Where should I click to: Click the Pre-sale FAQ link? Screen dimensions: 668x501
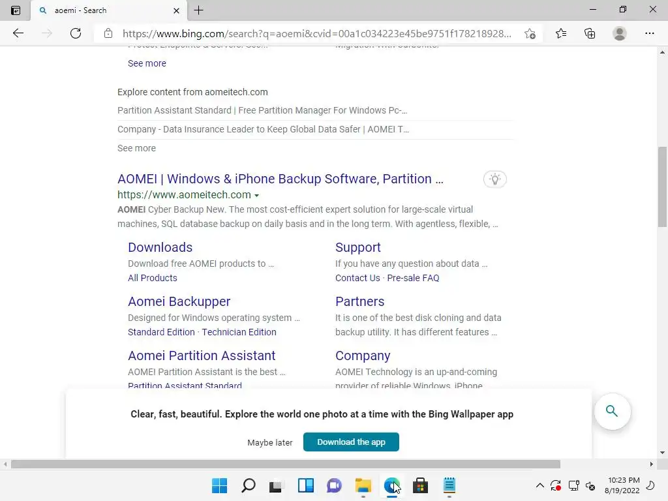tap(413, 278)
